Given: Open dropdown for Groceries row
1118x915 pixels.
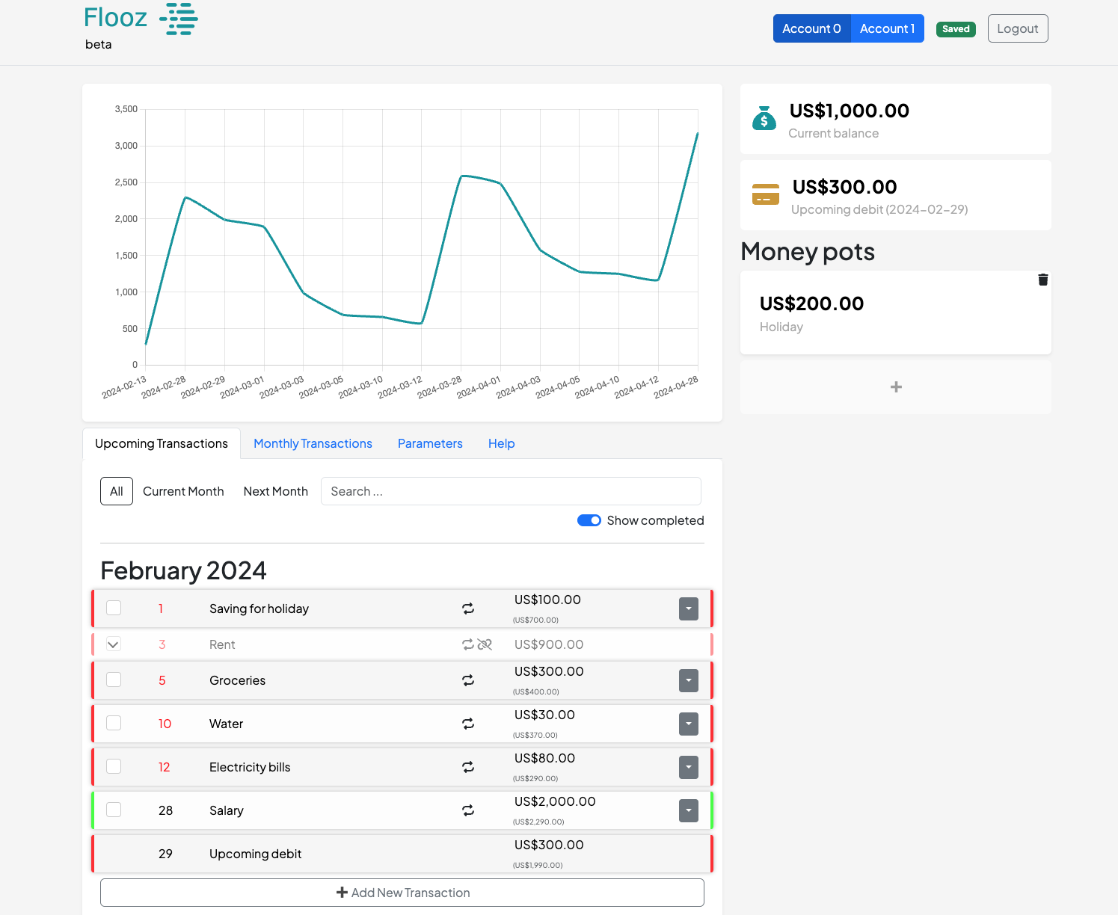Looking at the screenshot, I should click(x=689, y=680).
